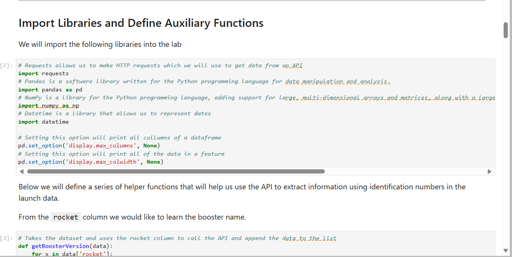Click the 'import datetime' code line

coord(44,122)
